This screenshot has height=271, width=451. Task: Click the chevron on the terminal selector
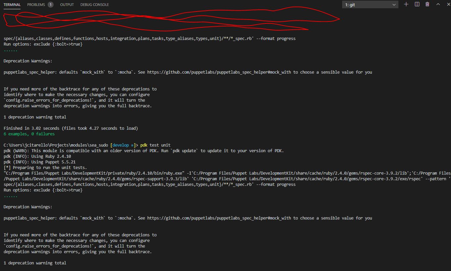394,4
